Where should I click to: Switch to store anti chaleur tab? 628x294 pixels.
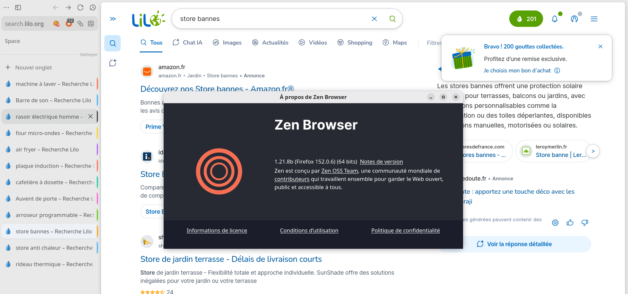point(50,248)
